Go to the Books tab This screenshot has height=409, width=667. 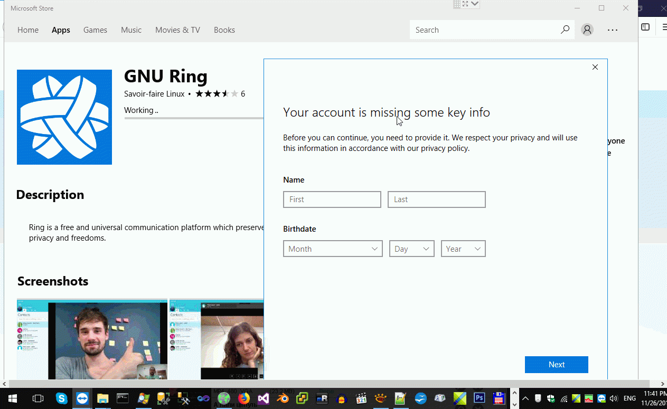[224, 30]
